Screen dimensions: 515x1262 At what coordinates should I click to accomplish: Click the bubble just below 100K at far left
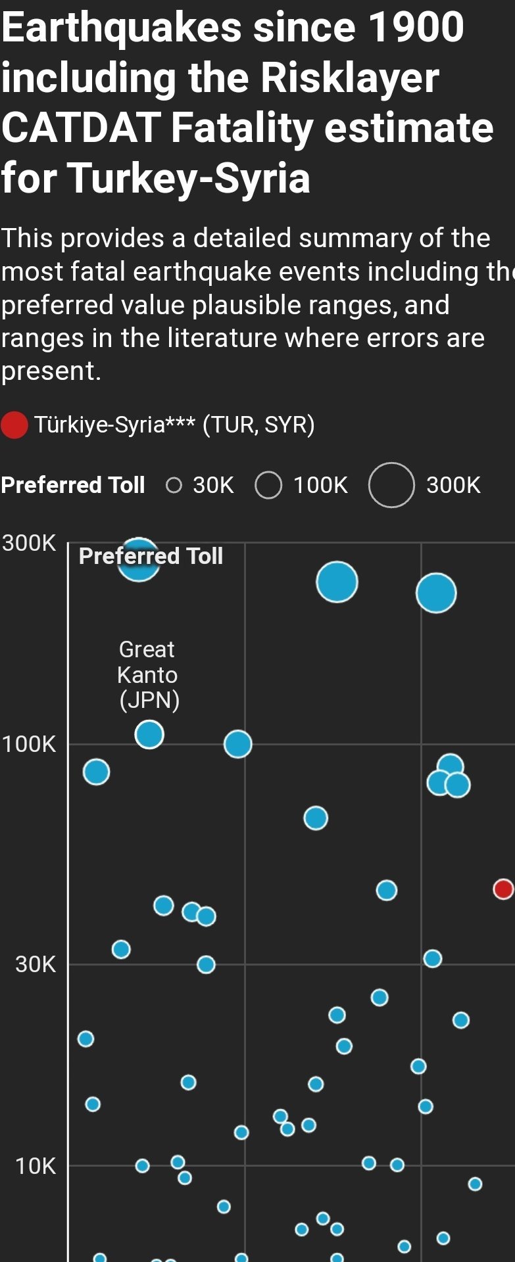96,772
